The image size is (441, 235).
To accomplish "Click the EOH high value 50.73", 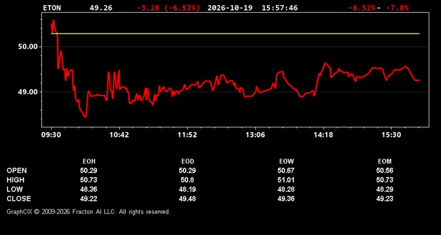I will (89, 180).
